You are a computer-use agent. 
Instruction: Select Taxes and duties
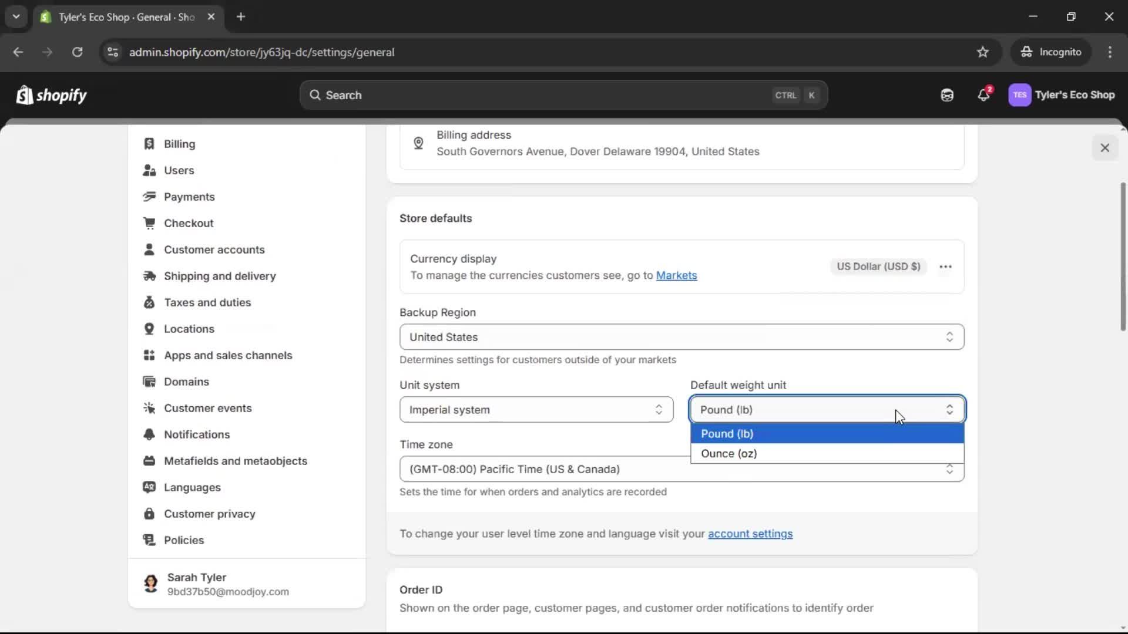tap(207, 302)
